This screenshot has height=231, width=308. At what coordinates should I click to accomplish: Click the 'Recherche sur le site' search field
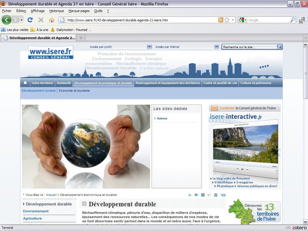[249, 47]
